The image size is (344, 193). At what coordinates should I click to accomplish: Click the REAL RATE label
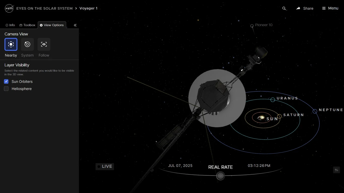(x=220, y=167)
